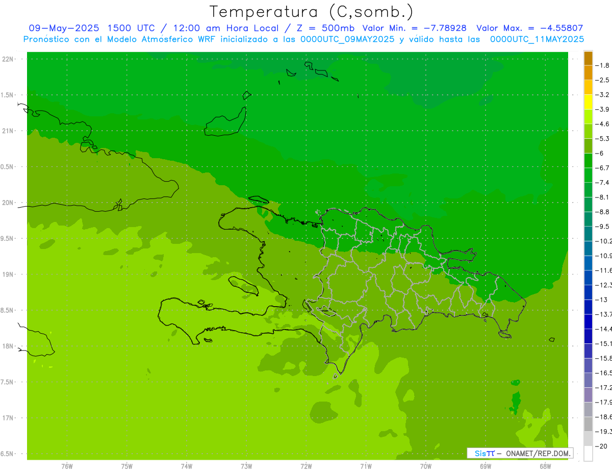Click the -6.7 color bar label
612x473 pixels.
(x=603, y=168)
